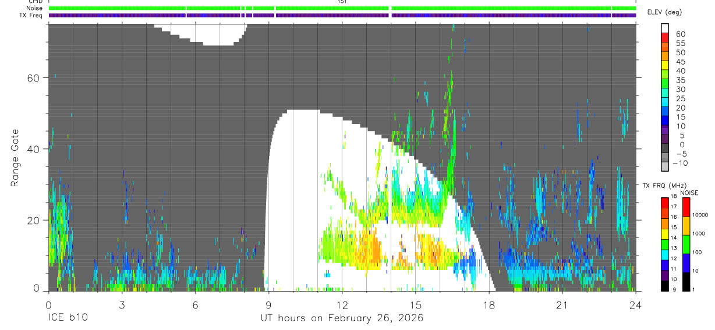Click the black TX FRQ swatch between 9 and 10
715x330 pixels.
point(664,285)
